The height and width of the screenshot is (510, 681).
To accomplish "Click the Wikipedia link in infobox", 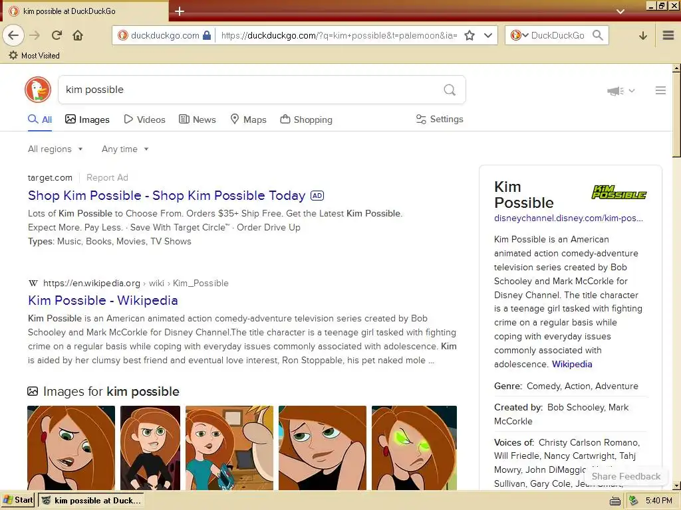I will [572, 365].
